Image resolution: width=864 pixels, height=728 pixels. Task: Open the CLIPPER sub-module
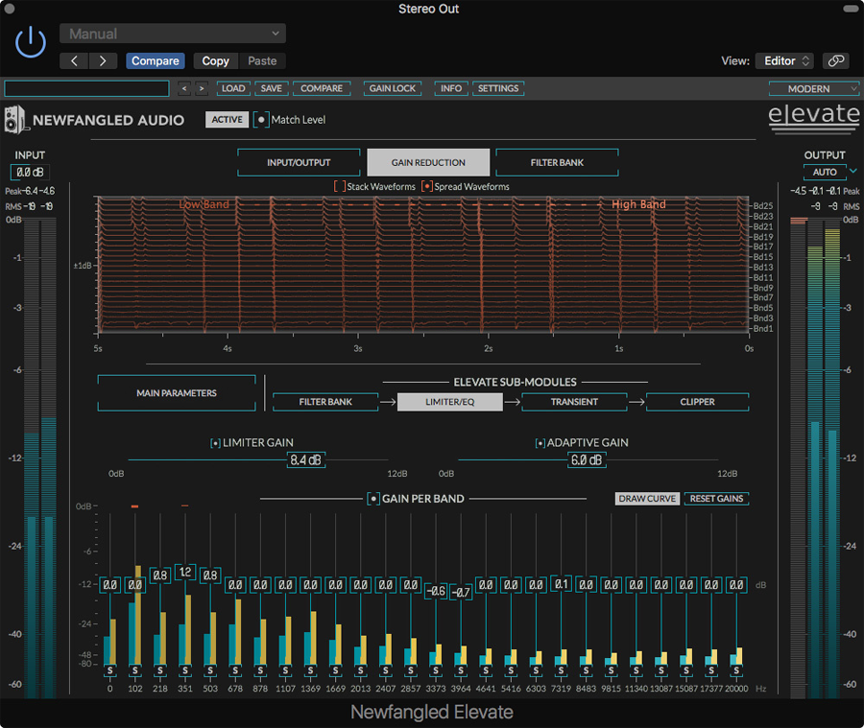coord(697,402)
